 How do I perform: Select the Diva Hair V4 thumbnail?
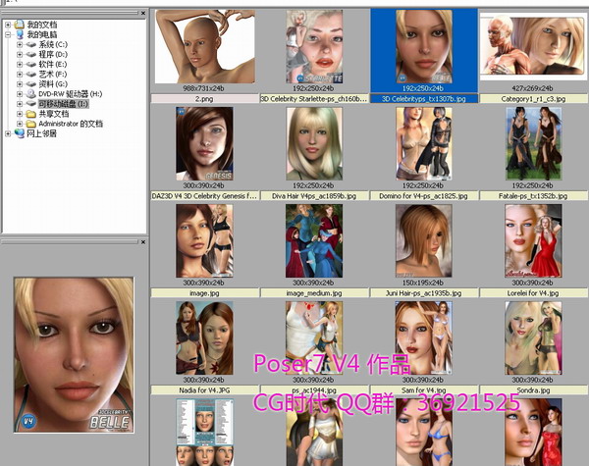(314, 144)
